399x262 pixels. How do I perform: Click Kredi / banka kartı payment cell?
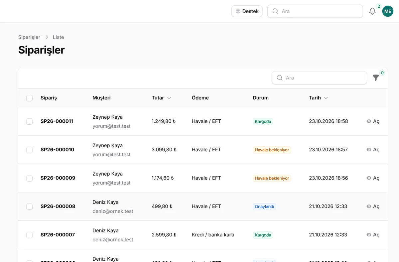213,235
